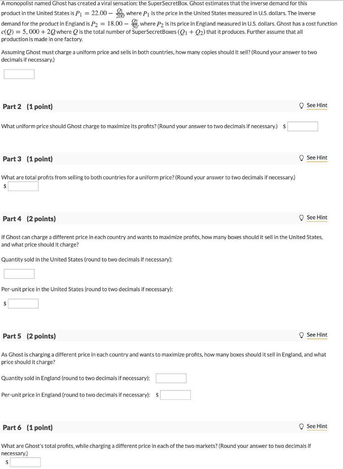
Task: Select the uniform-price total profits input
Action: click(23, 186)
